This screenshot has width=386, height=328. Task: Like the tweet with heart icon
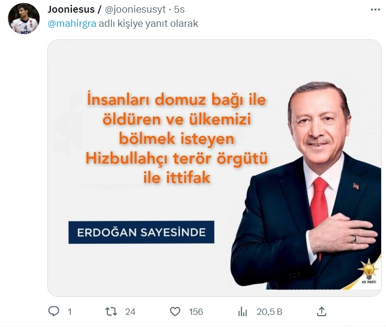(175, 311)
